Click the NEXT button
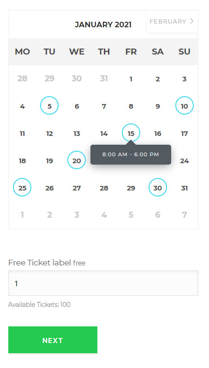Viewport: 209px width, 368px height. coord(53,340)
